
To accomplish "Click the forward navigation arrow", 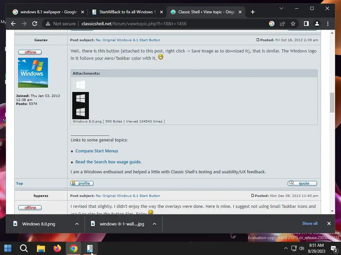I will [x=24, y=24].
